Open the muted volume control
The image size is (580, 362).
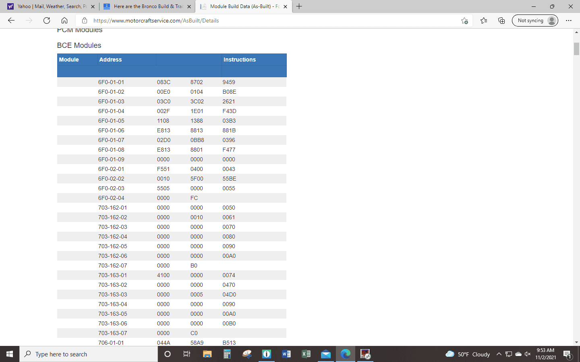tap(528, 354)
